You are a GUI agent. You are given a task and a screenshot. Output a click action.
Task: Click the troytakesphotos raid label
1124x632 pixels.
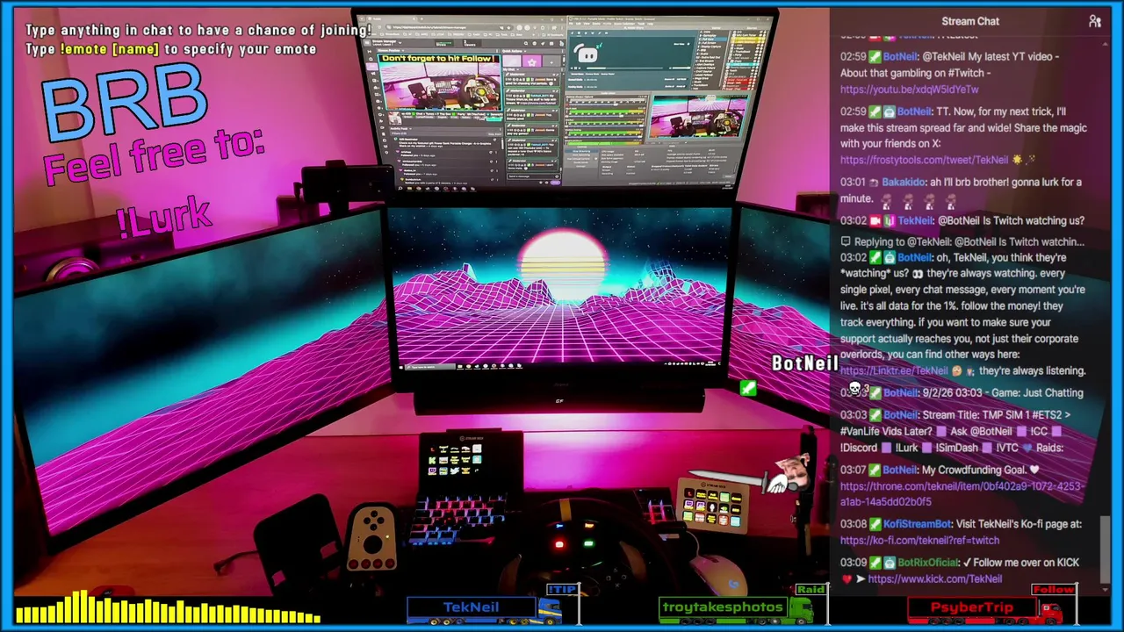[x=723, y=607]
